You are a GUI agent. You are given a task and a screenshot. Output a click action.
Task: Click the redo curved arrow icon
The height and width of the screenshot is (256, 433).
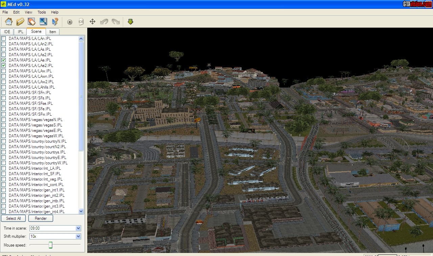[116, 22]
